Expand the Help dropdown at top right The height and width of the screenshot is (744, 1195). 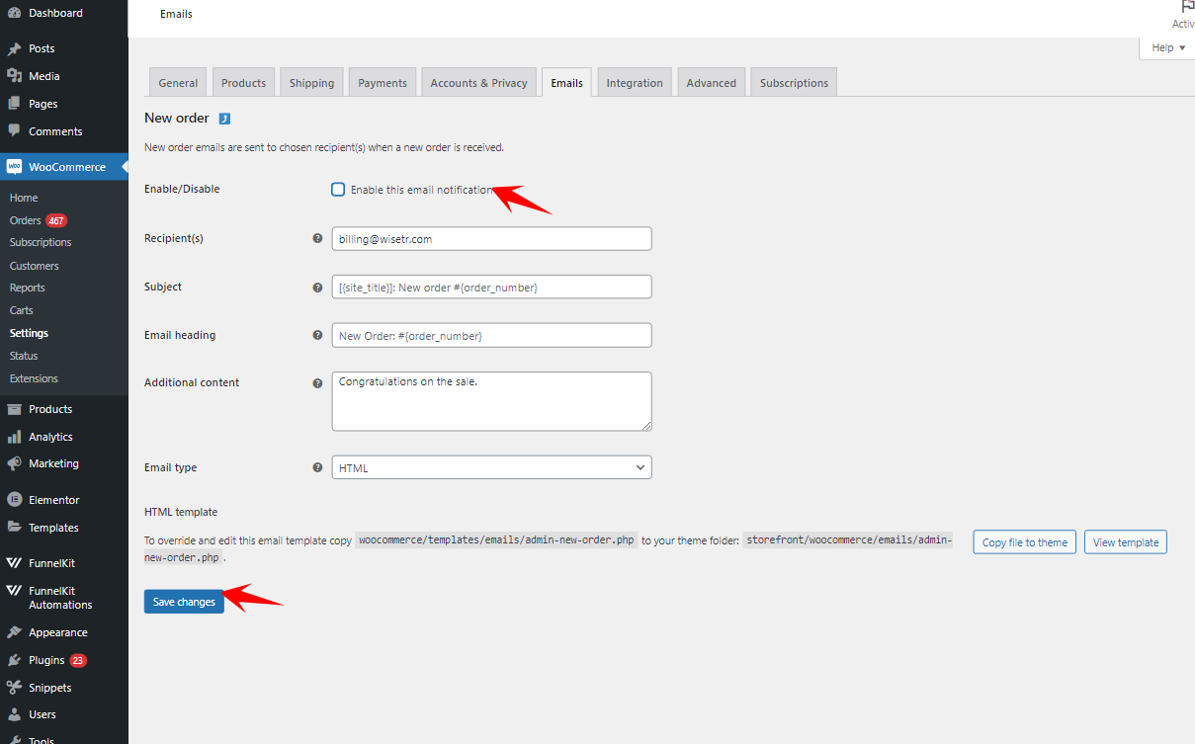[x=1165, y=46]
